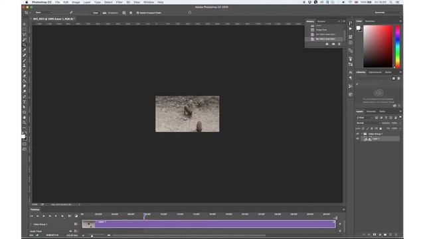Open the Window menu

[x=149, y=2]
